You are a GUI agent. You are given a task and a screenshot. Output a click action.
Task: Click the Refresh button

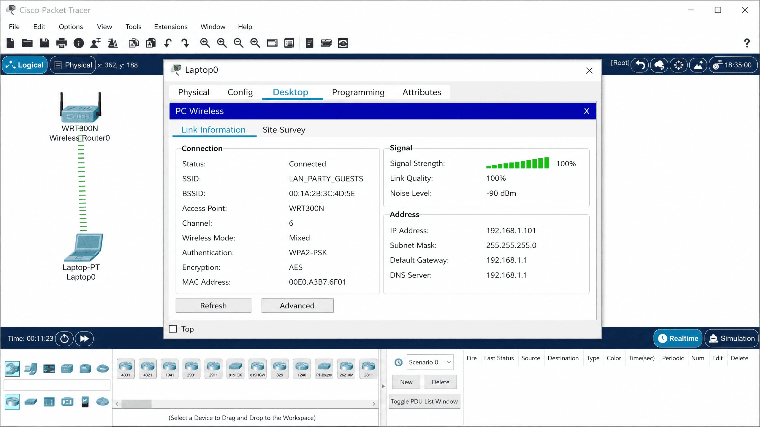tap(213, 305)
